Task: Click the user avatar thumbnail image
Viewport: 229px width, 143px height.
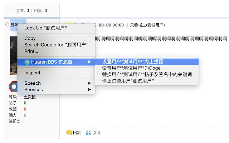Action: [x=14, y=56]
